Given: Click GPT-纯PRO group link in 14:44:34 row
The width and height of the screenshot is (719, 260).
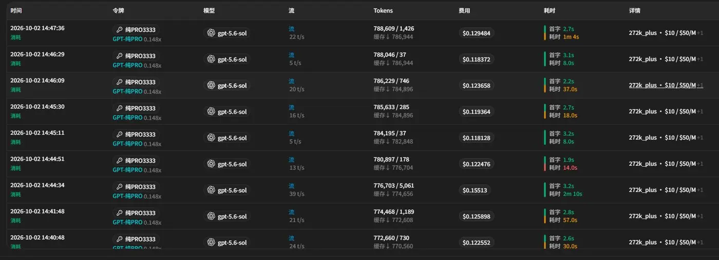Looking at the screenshot, I should [127, 196].
